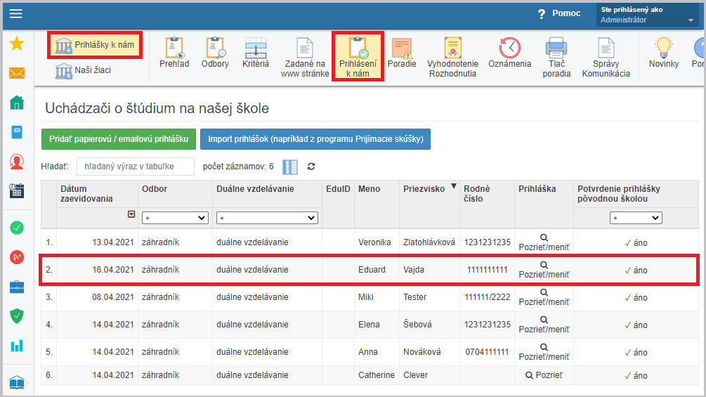Viewport: 706px width, 397px height.
Task: Select birth number 111111/2222
Action: [488, 297]
